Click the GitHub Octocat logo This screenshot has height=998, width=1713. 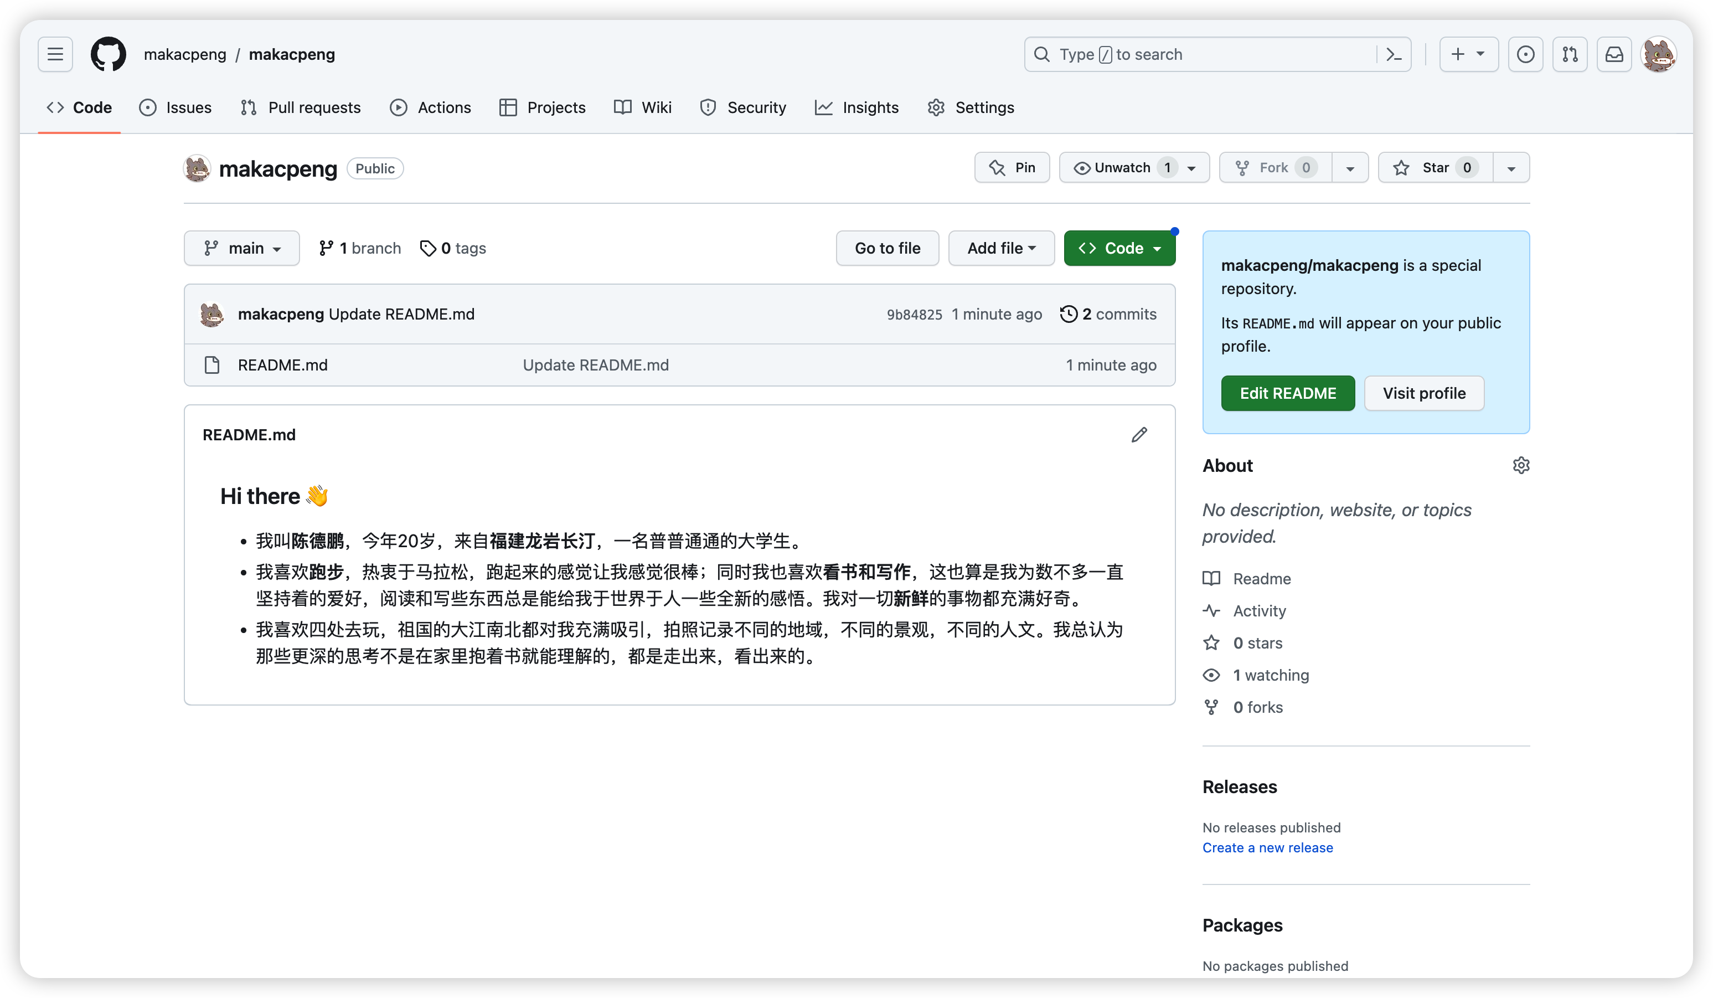click(x=108, y=54)
